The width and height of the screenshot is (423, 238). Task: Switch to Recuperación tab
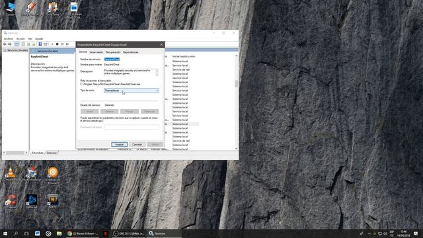point(113,52)
